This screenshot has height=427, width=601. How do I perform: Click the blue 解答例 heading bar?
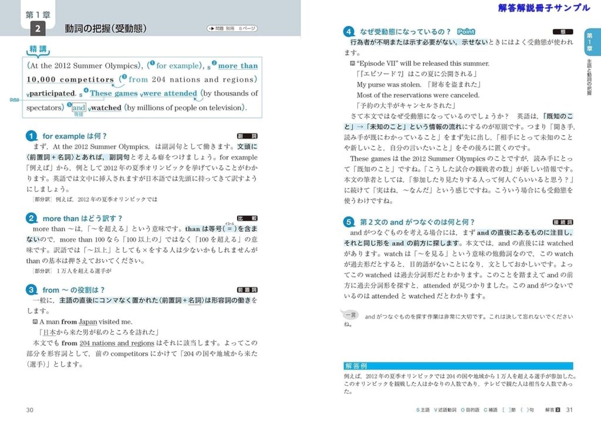[x=458, y=365]
